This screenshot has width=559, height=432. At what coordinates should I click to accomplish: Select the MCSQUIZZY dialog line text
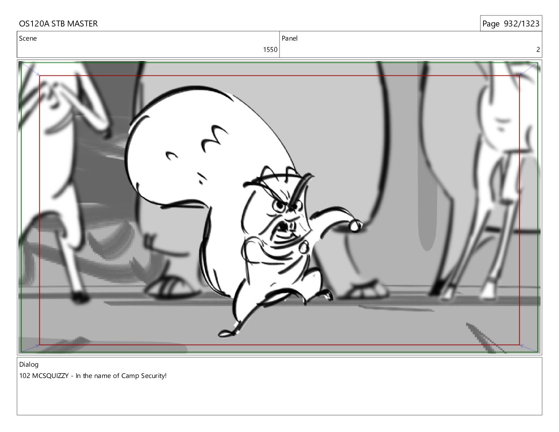click(x=93, y=376)
